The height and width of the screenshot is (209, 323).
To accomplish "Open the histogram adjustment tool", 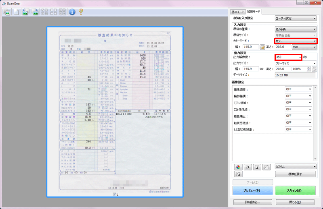I will click(257, 167).
